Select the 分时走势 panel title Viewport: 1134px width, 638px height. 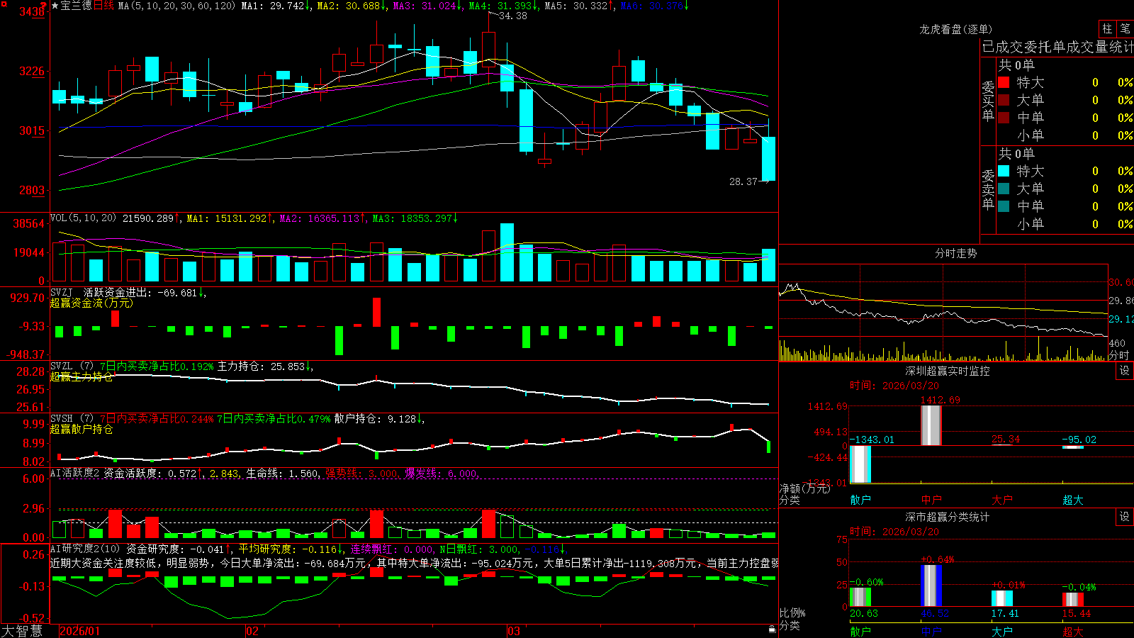[x=955, y=253]
